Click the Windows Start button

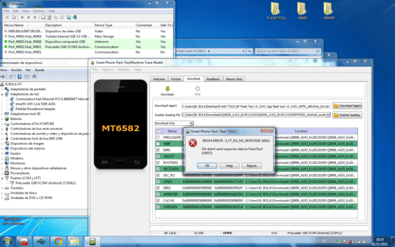click(x=7, y=242)
